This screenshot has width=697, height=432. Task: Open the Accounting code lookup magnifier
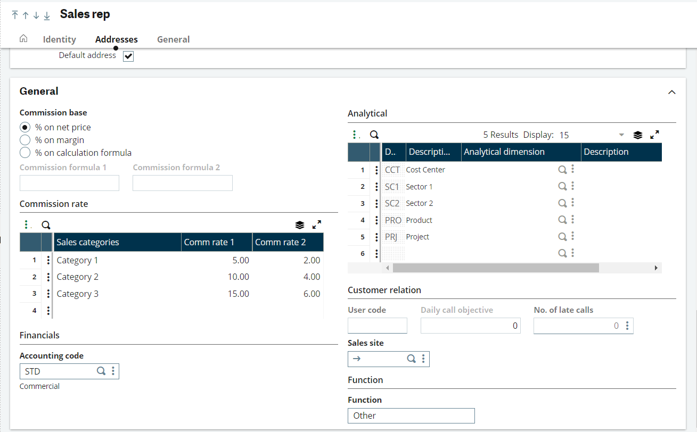coord(101,371)
